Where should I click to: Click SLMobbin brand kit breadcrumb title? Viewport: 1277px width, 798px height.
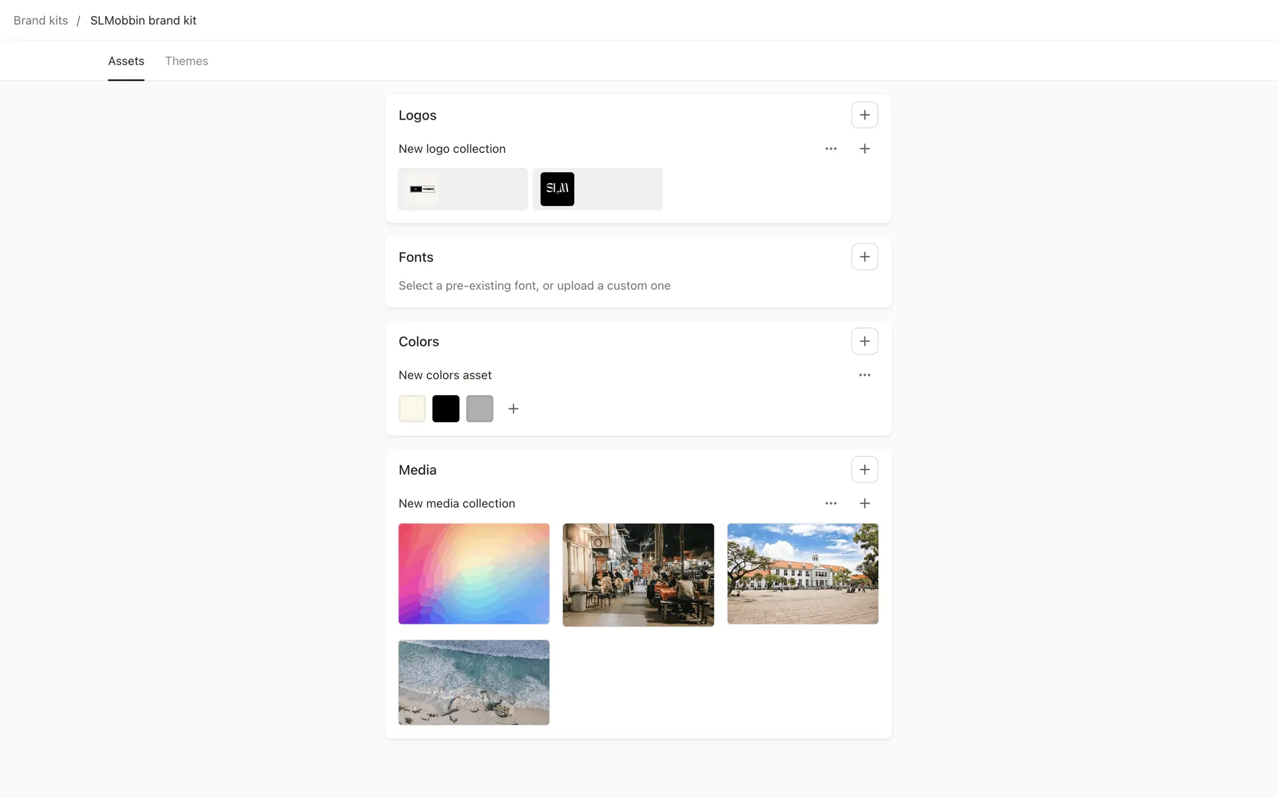click(143, 21)
